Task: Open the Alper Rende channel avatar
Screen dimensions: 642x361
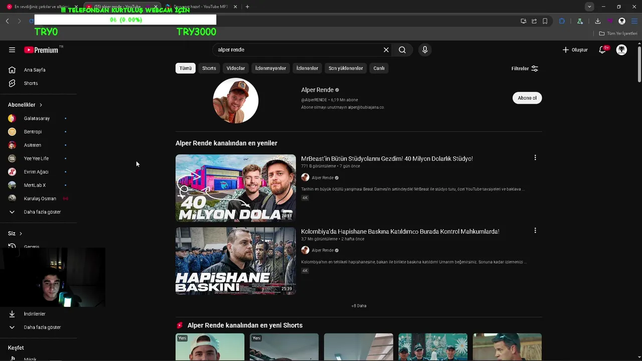Action: [236, 100]
